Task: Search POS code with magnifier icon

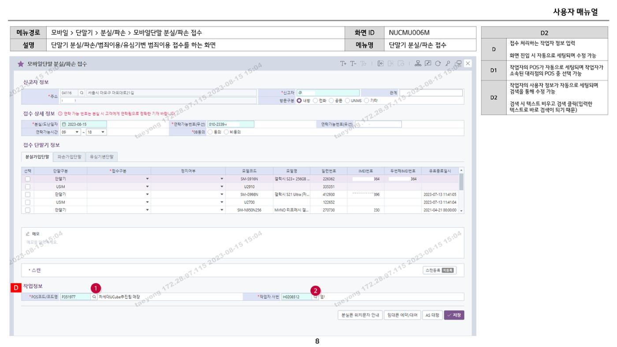Action: pos(94,297)
